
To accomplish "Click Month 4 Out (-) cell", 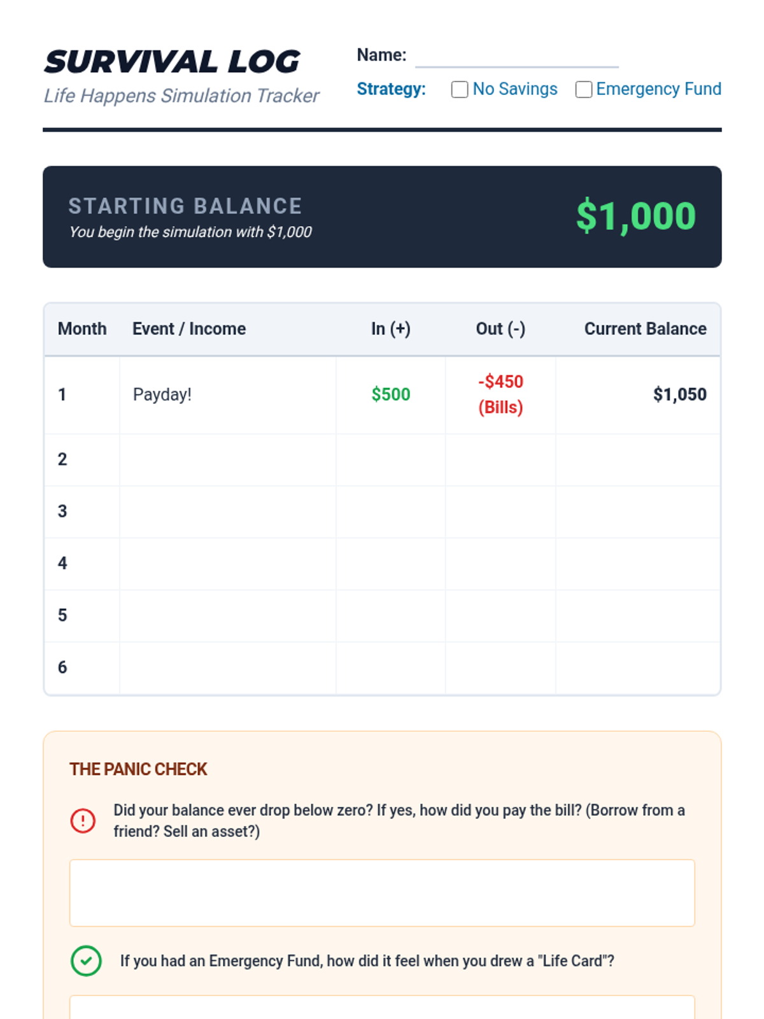I will click(x=500, y=564).
